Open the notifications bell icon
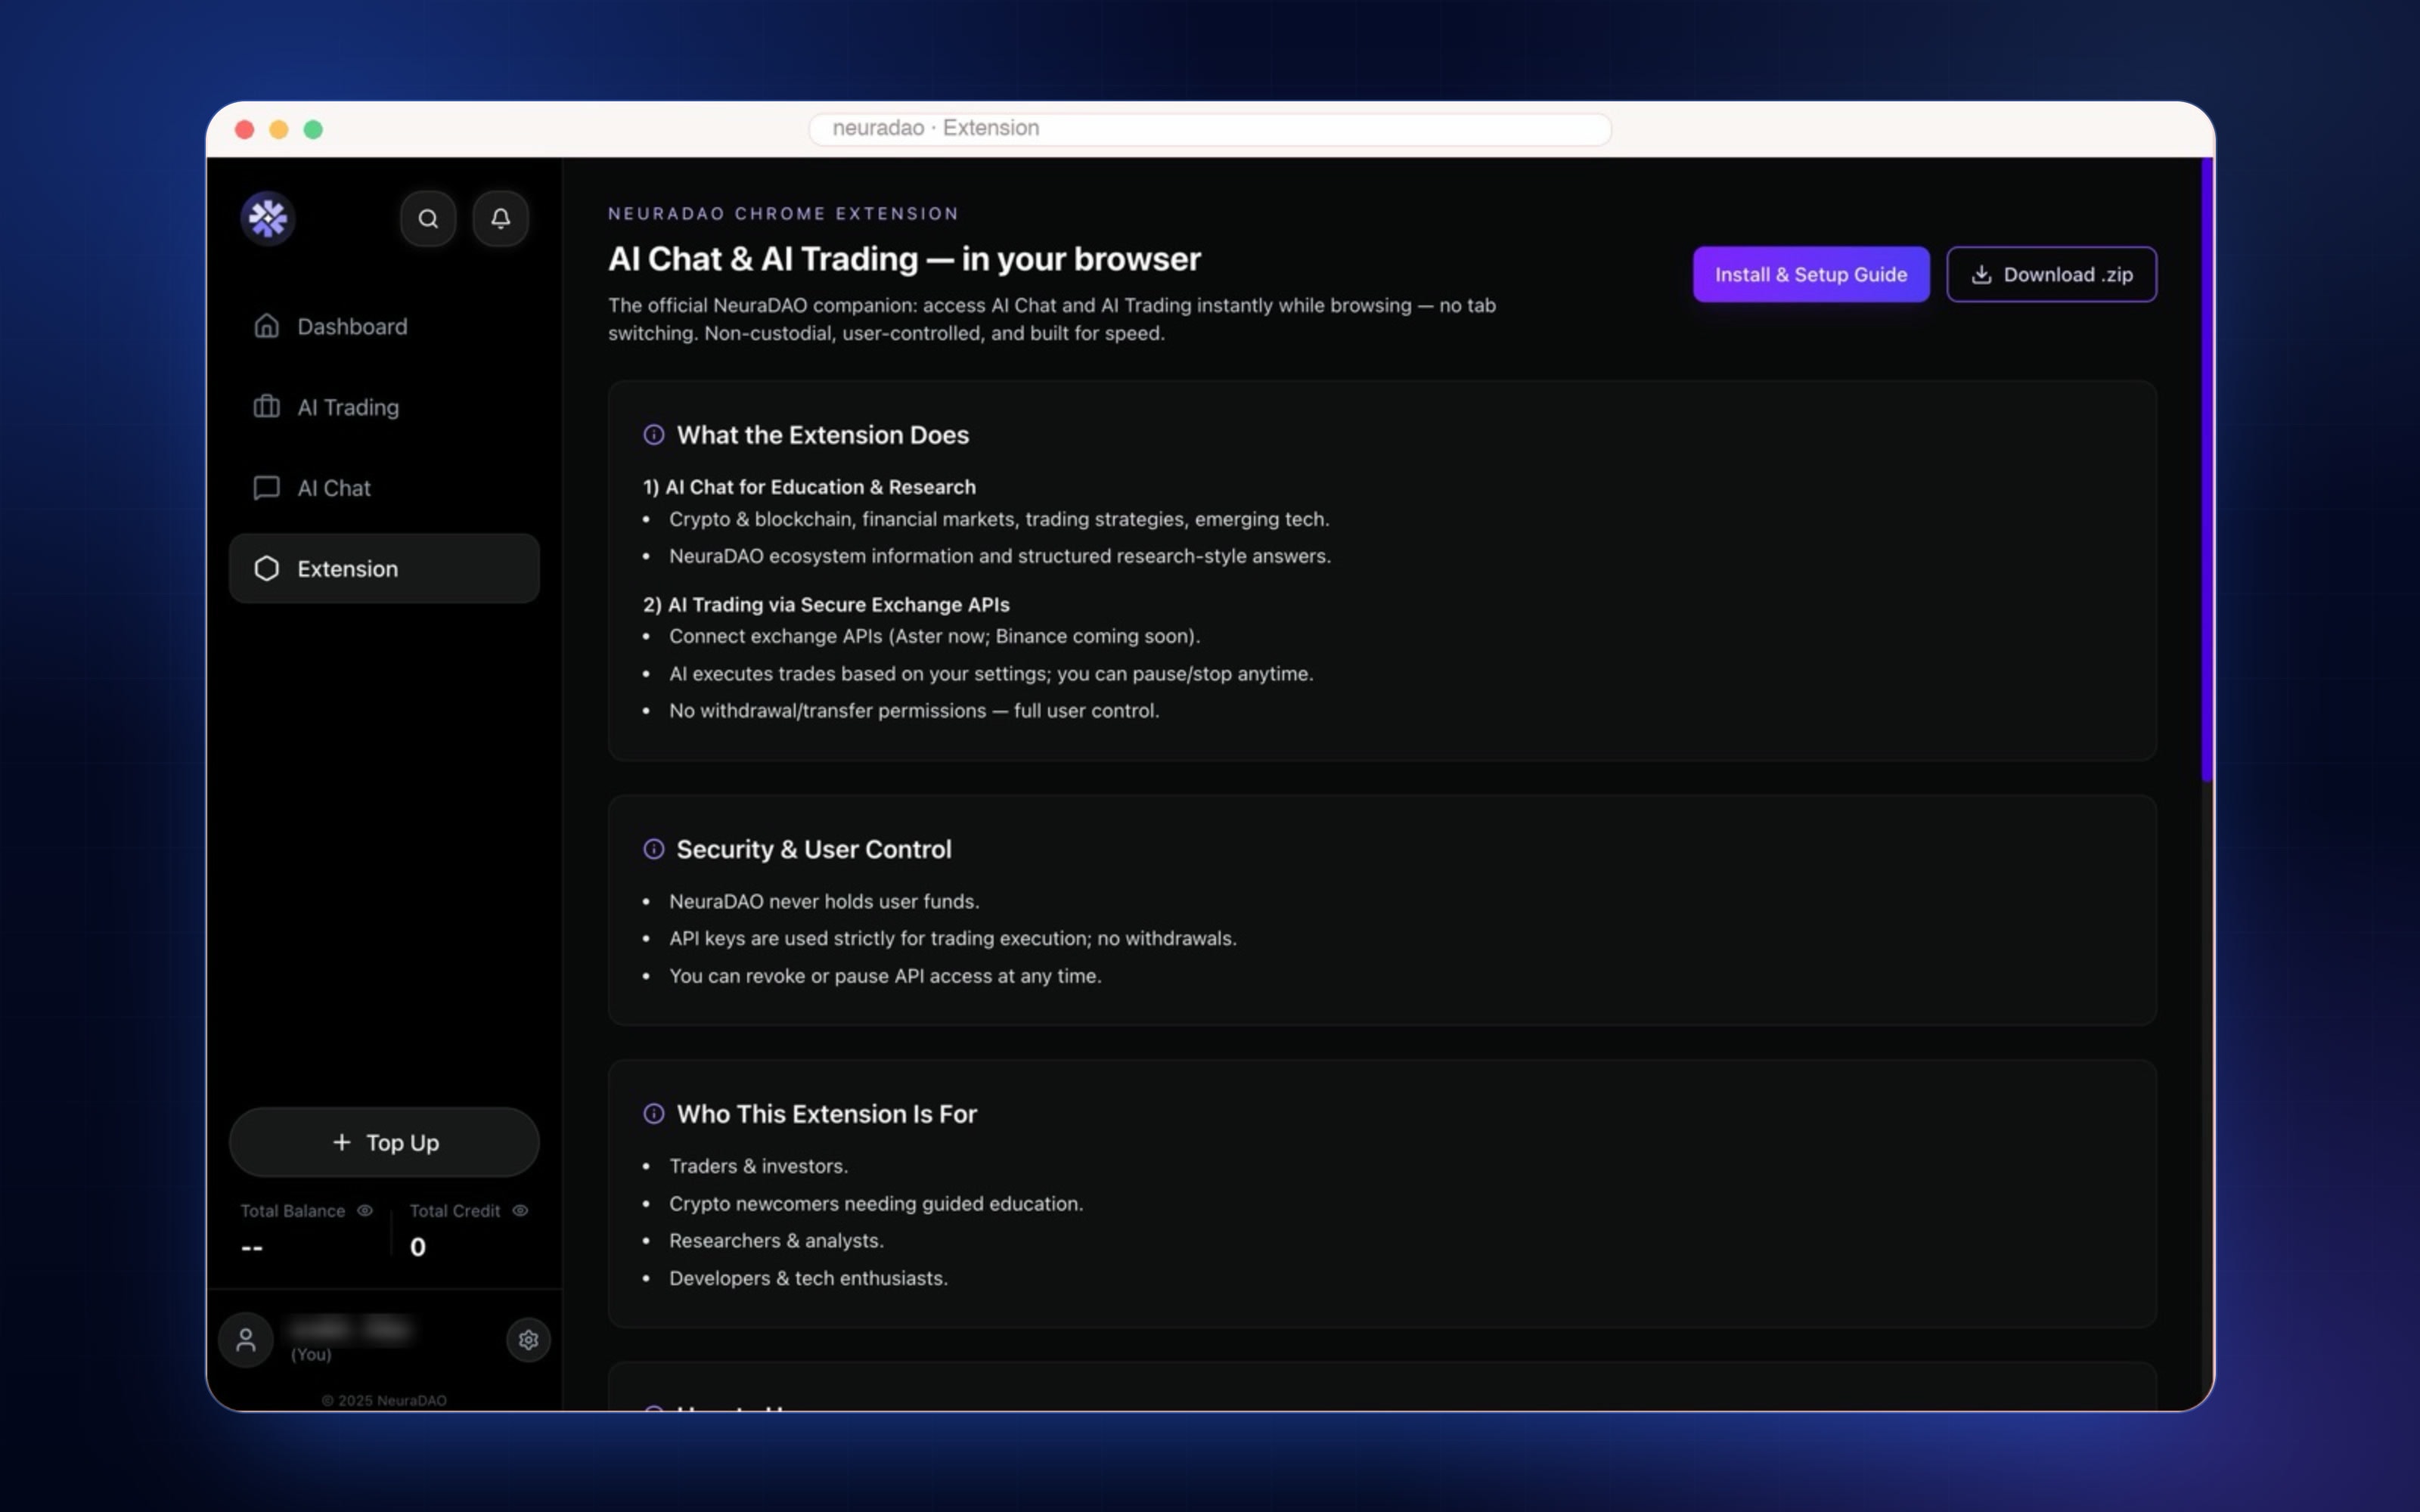The image size is (2420, 1512). 500,218
